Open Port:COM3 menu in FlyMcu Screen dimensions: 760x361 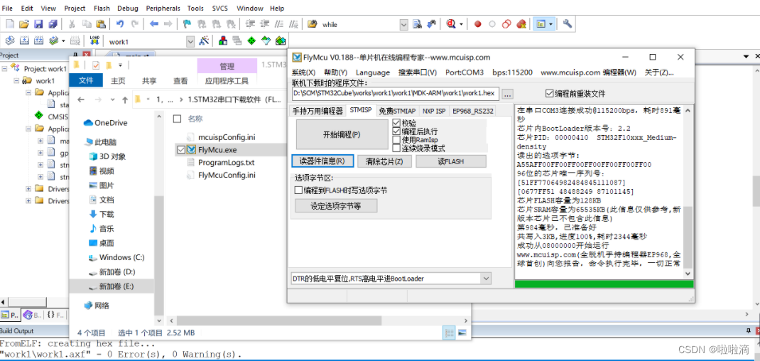pyautogui.click(x=465, y=72)
